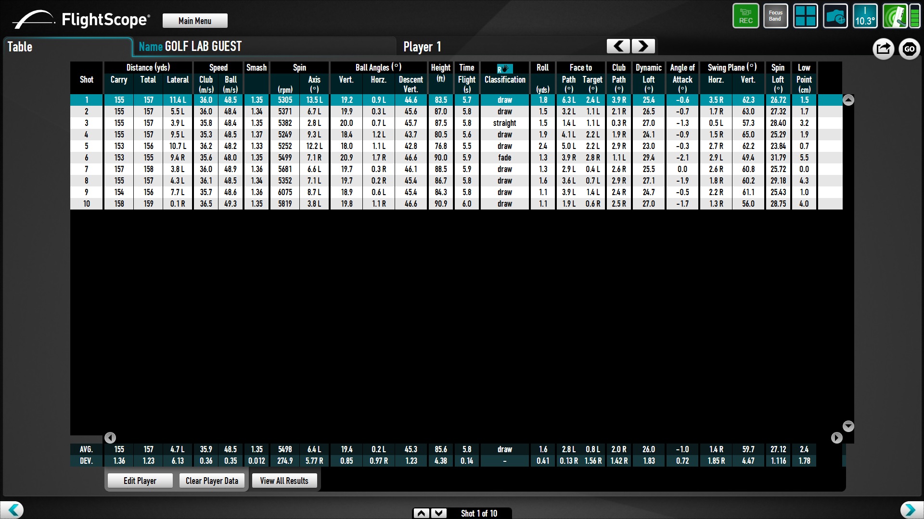
Task: Click View All Results button
Action: [284, 481]
